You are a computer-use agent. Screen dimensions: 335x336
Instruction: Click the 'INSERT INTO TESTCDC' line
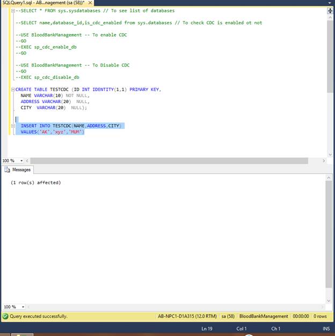[71, 126]
